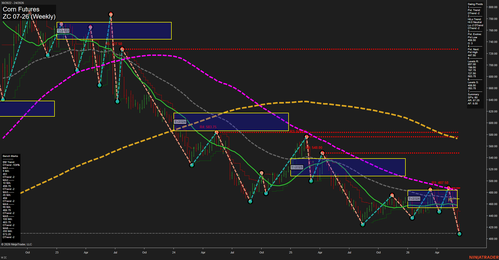The height and width of the screenshot is (260, 499).
Task: Click the Bench Marks panel heading
Action: pyautogui.click(x=10, y=156)
